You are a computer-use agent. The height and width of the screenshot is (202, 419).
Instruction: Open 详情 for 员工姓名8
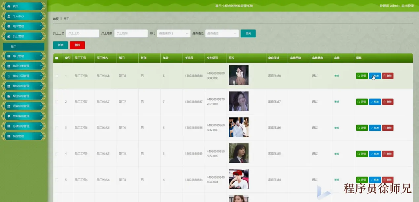tap(362, 76)
